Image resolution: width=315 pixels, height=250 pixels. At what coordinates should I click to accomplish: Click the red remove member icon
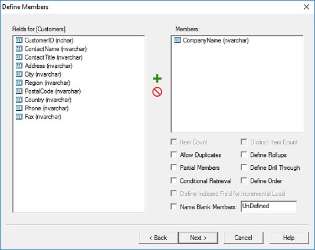point(157,92)
